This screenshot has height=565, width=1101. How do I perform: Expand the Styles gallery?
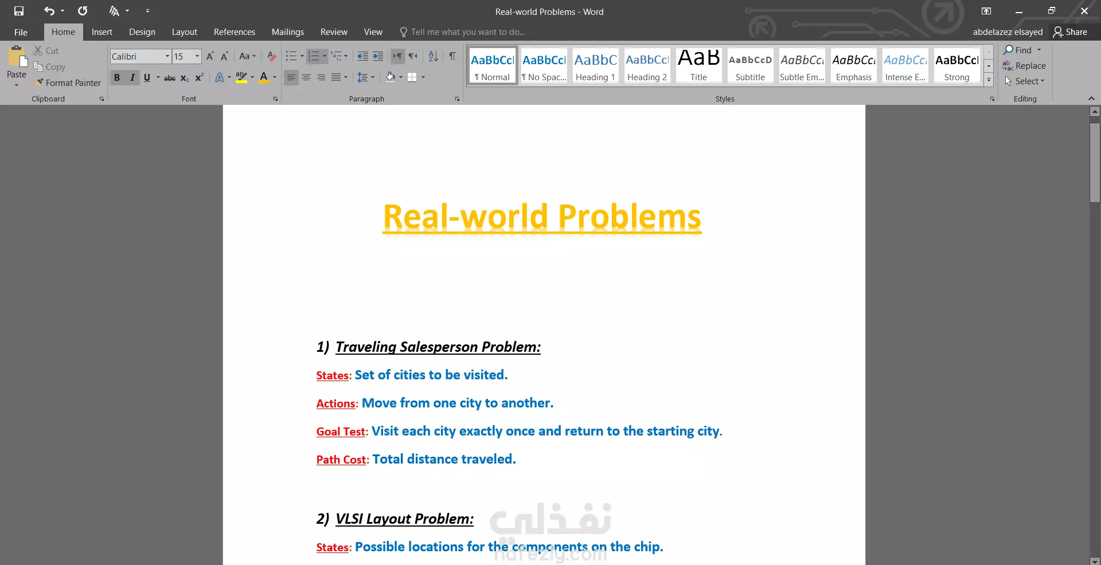tap(989, 80)
